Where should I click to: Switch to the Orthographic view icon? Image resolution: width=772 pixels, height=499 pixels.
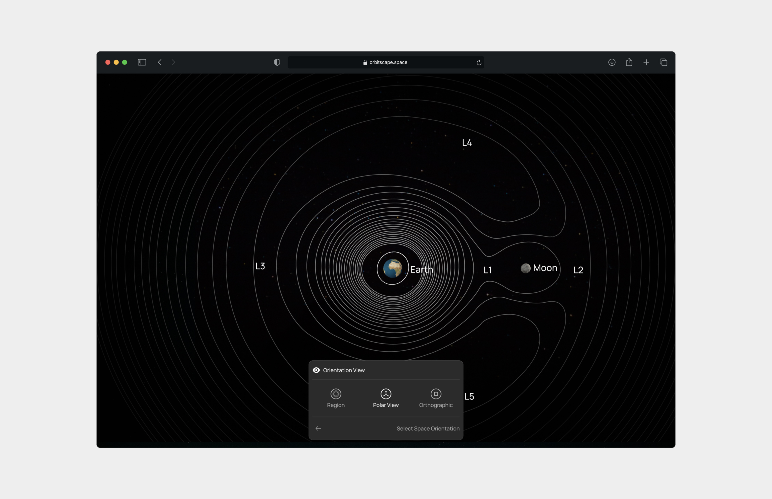coord(436,394)
